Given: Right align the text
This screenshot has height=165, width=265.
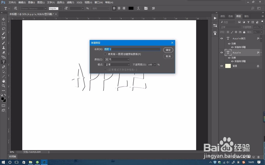Looking at the screenshot, I should (124, 8).
